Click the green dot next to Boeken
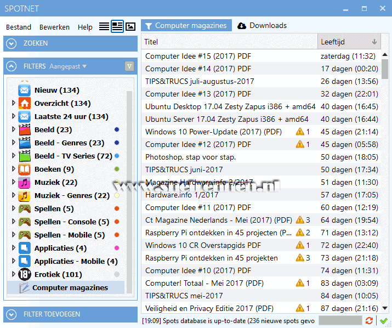Screen dimensions: 392x328 [x=117, y=169]
